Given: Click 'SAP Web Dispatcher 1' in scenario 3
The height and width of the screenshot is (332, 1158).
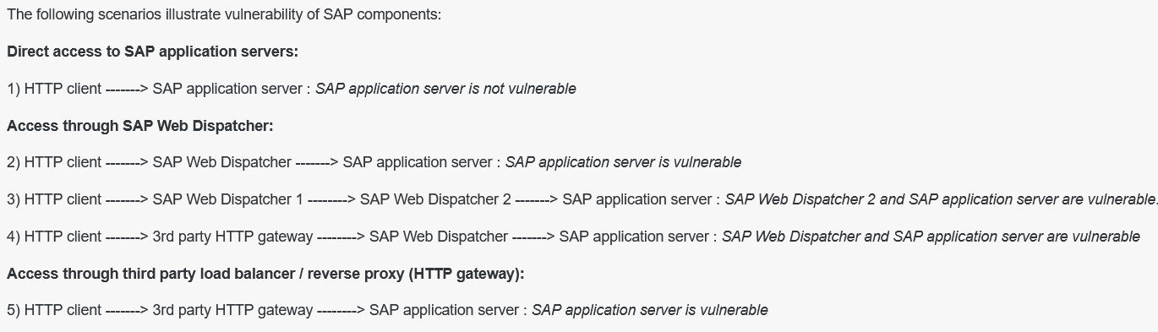Looking at the screenshot, I should (x=227, y=199).
